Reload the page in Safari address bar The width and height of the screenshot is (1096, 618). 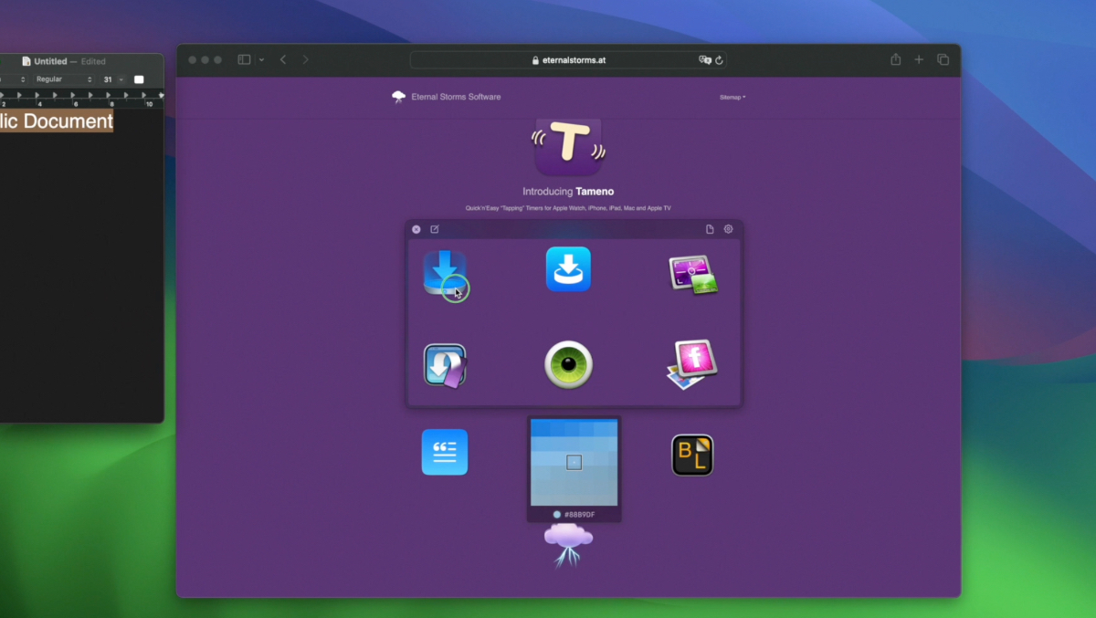click(x=719, y=60)
